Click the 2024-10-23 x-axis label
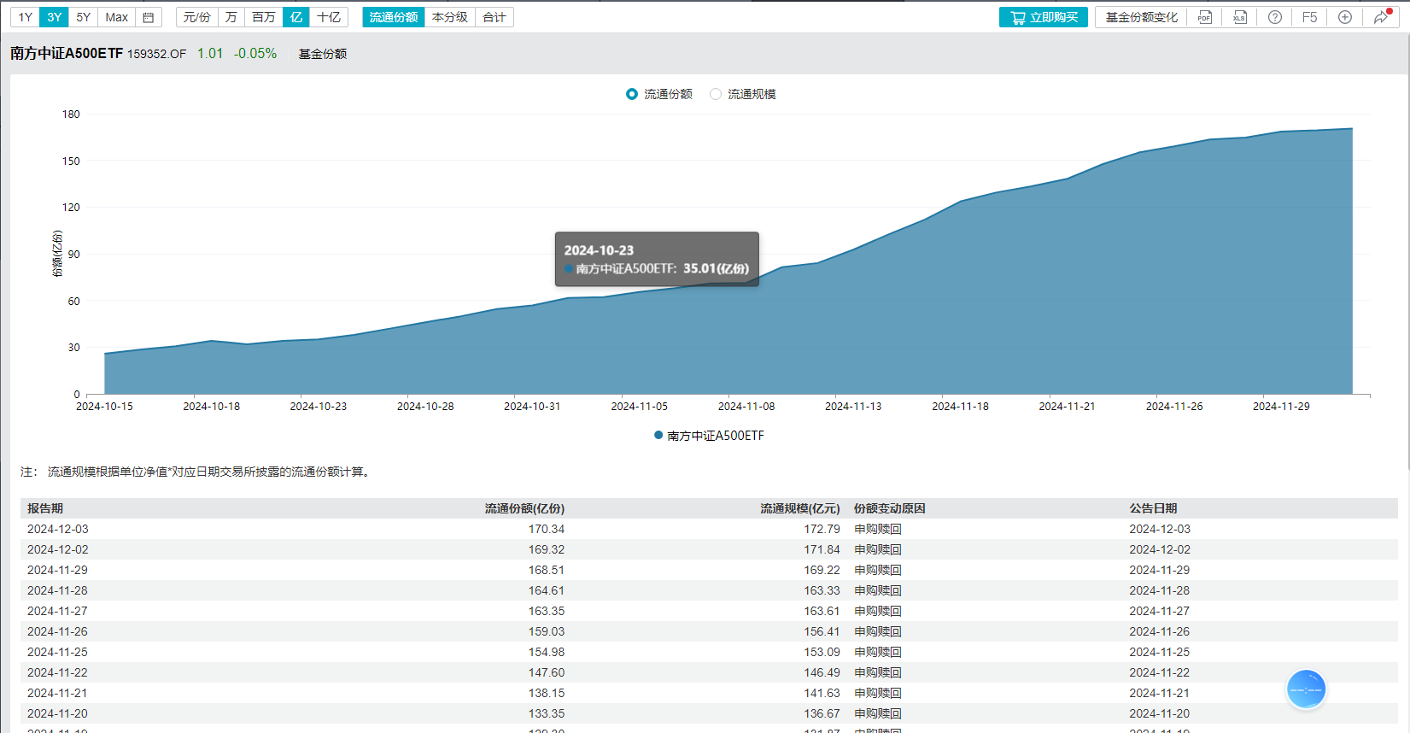The image size is (1410, 733). pyautogui.click(x=319, y=407)
